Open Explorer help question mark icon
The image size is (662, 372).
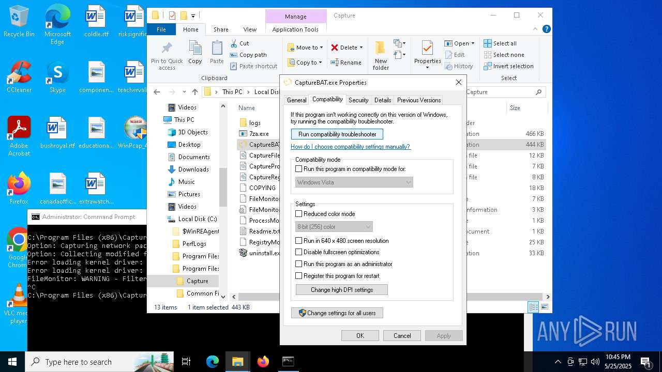click(x=546, y=29)
